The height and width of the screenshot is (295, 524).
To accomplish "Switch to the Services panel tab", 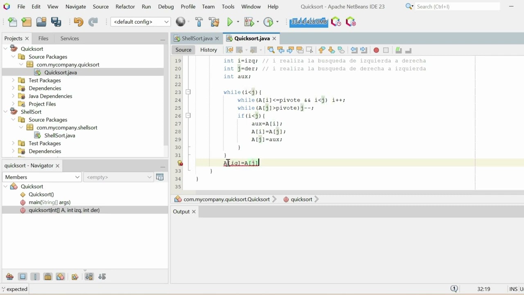I will 70,38.
